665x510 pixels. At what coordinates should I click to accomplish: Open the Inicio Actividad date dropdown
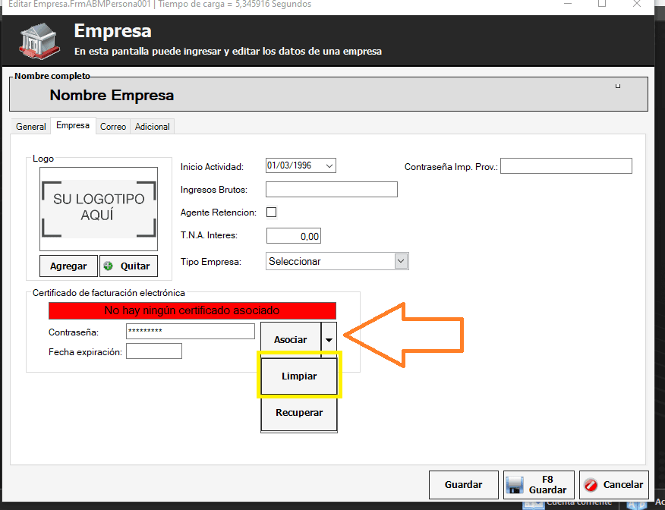tap(328, 165)
